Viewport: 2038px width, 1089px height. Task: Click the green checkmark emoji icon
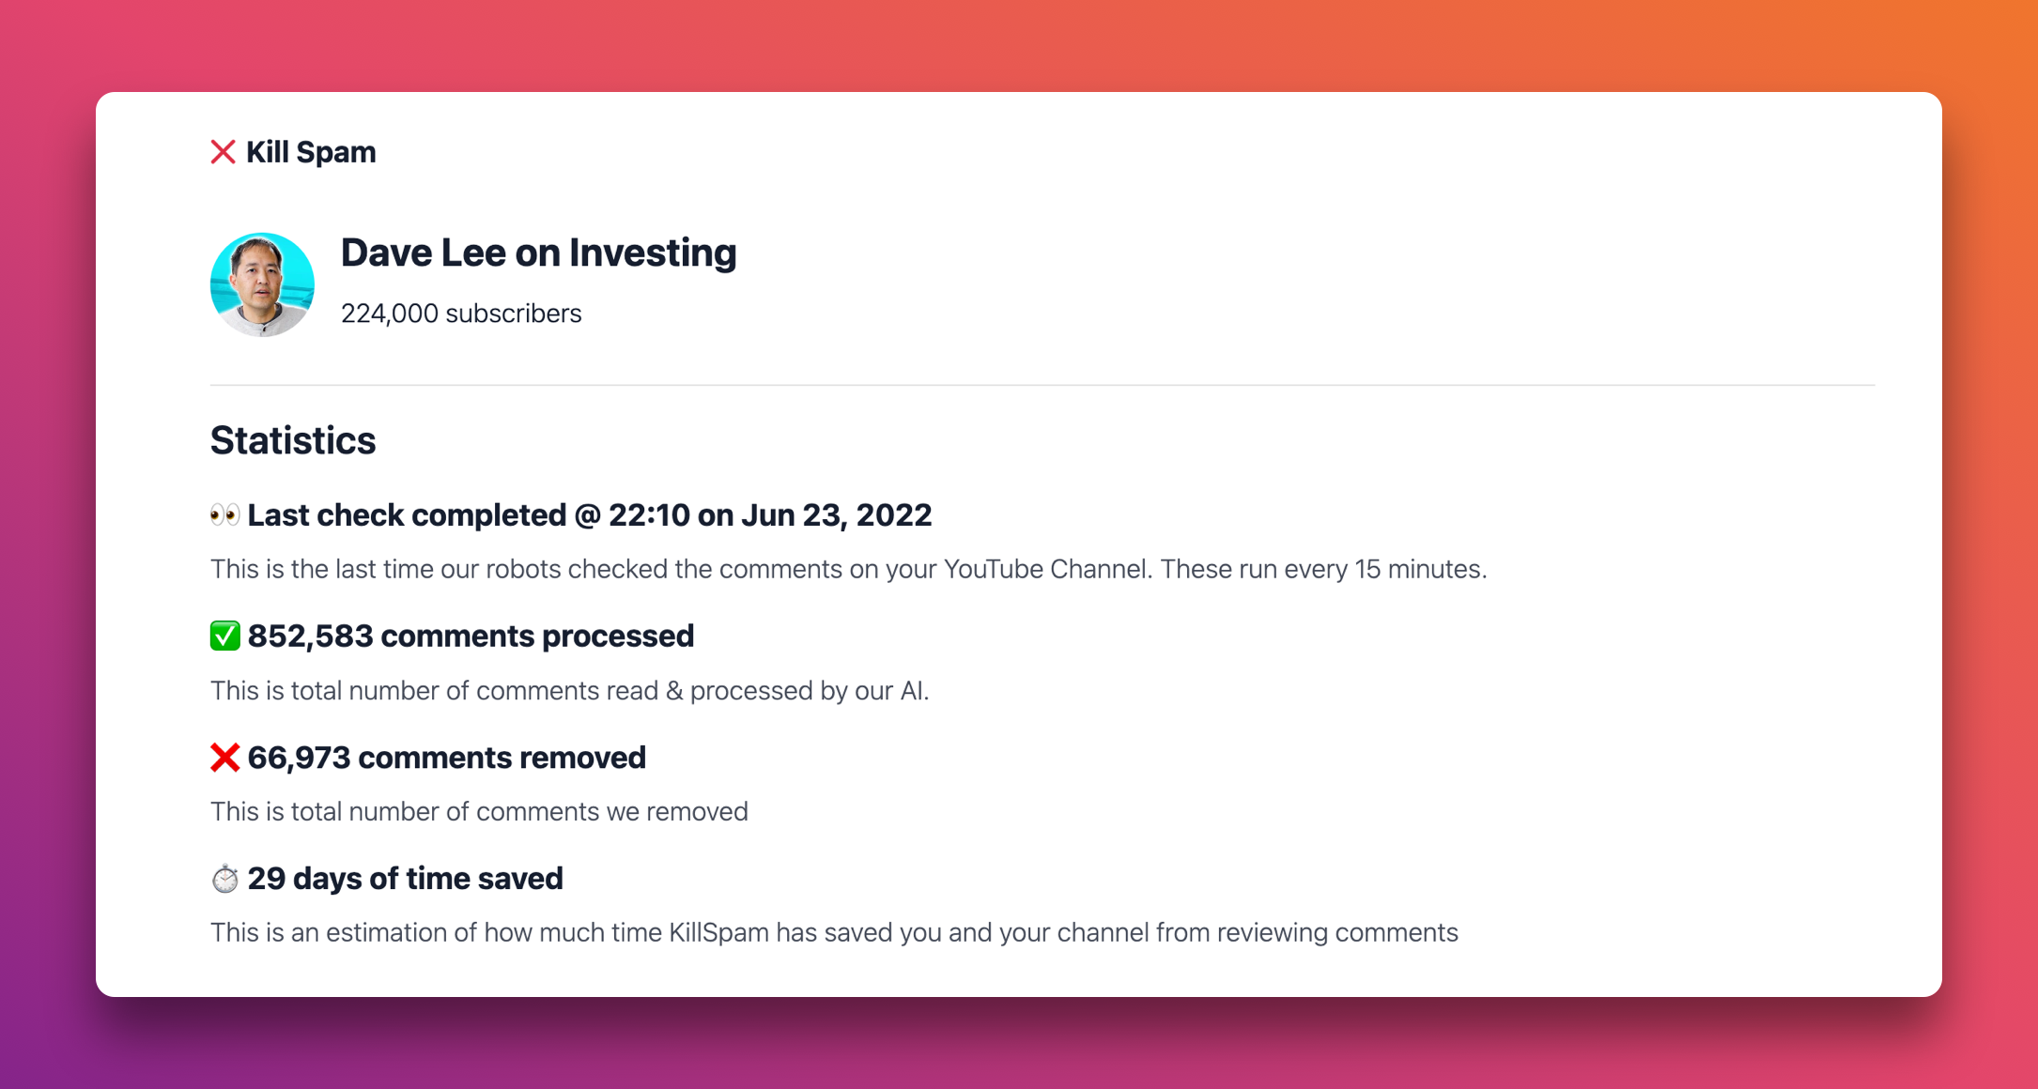tap(224, 636)
